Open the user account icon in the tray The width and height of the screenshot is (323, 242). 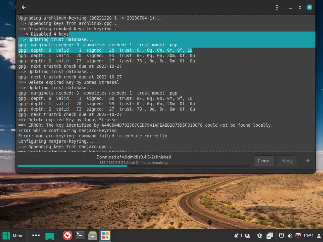pos(319,236)
